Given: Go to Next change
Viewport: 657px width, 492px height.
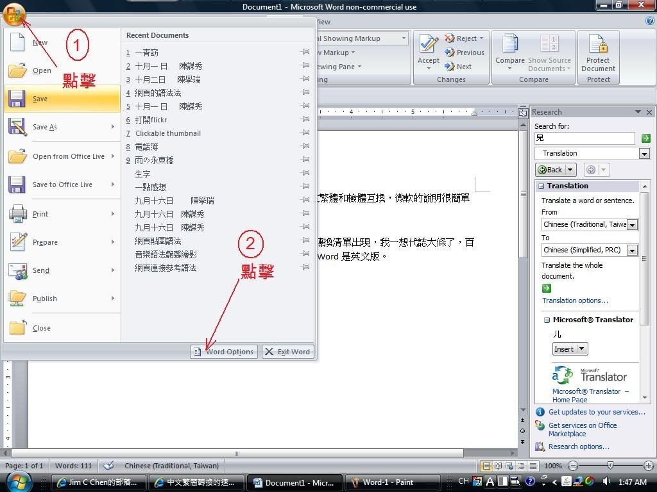Looking at the screenshot, I should [x=458, y=66].
